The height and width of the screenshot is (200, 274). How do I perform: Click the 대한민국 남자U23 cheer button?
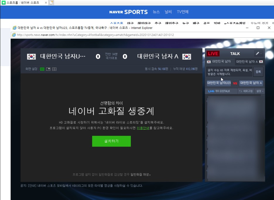[x=219, y=83]
